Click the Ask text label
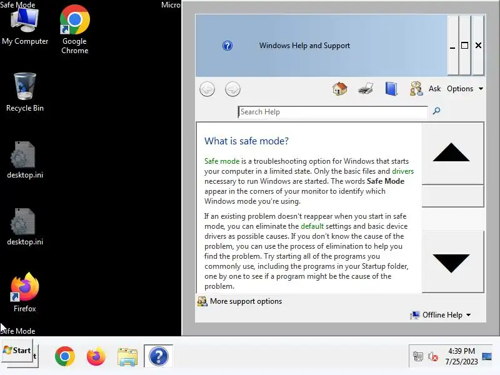The image size is (500, 375). [x=434, y=89]
